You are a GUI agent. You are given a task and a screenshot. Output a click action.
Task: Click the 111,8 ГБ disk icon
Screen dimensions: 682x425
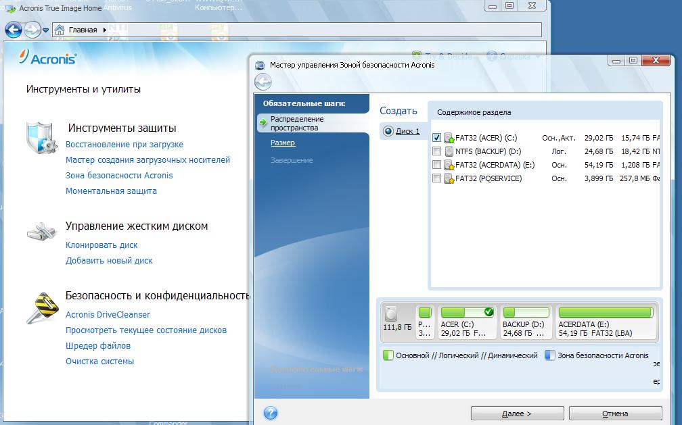391,314
